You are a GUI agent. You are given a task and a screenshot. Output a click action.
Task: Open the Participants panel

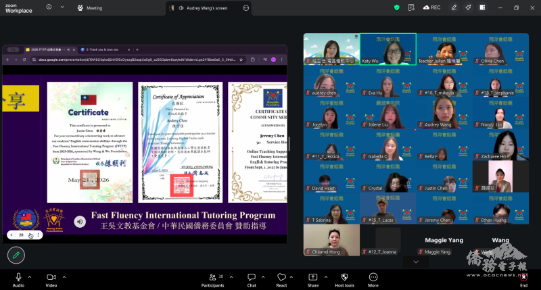tap(212, 280)
